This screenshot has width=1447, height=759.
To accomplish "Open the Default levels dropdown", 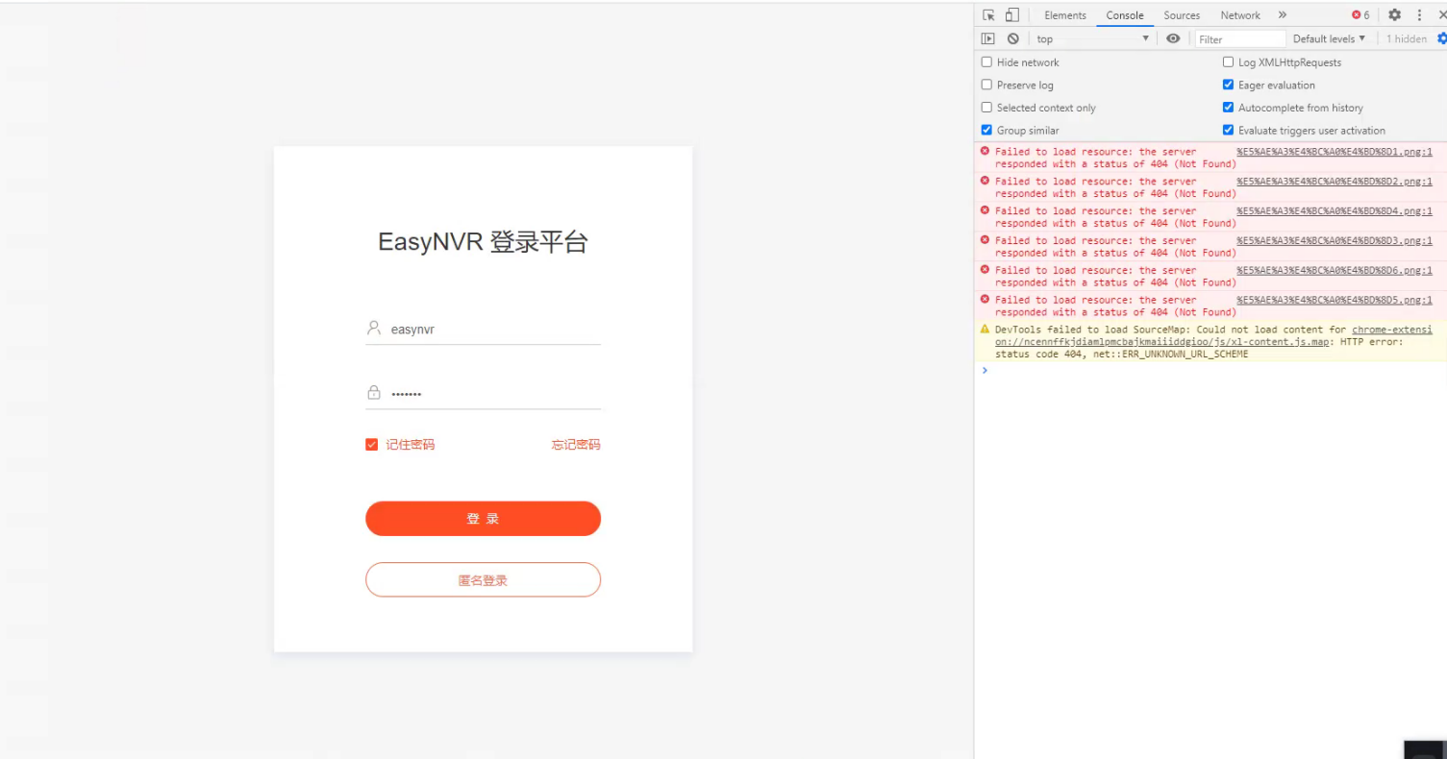I will point(1329,38).
